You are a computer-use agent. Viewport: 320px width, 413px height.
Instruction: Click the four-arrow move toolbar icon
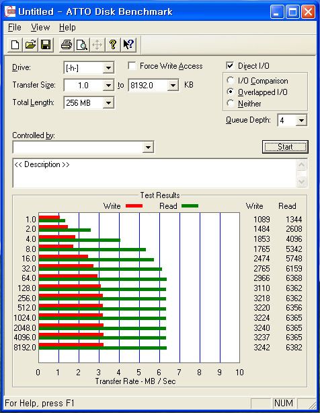97,44
